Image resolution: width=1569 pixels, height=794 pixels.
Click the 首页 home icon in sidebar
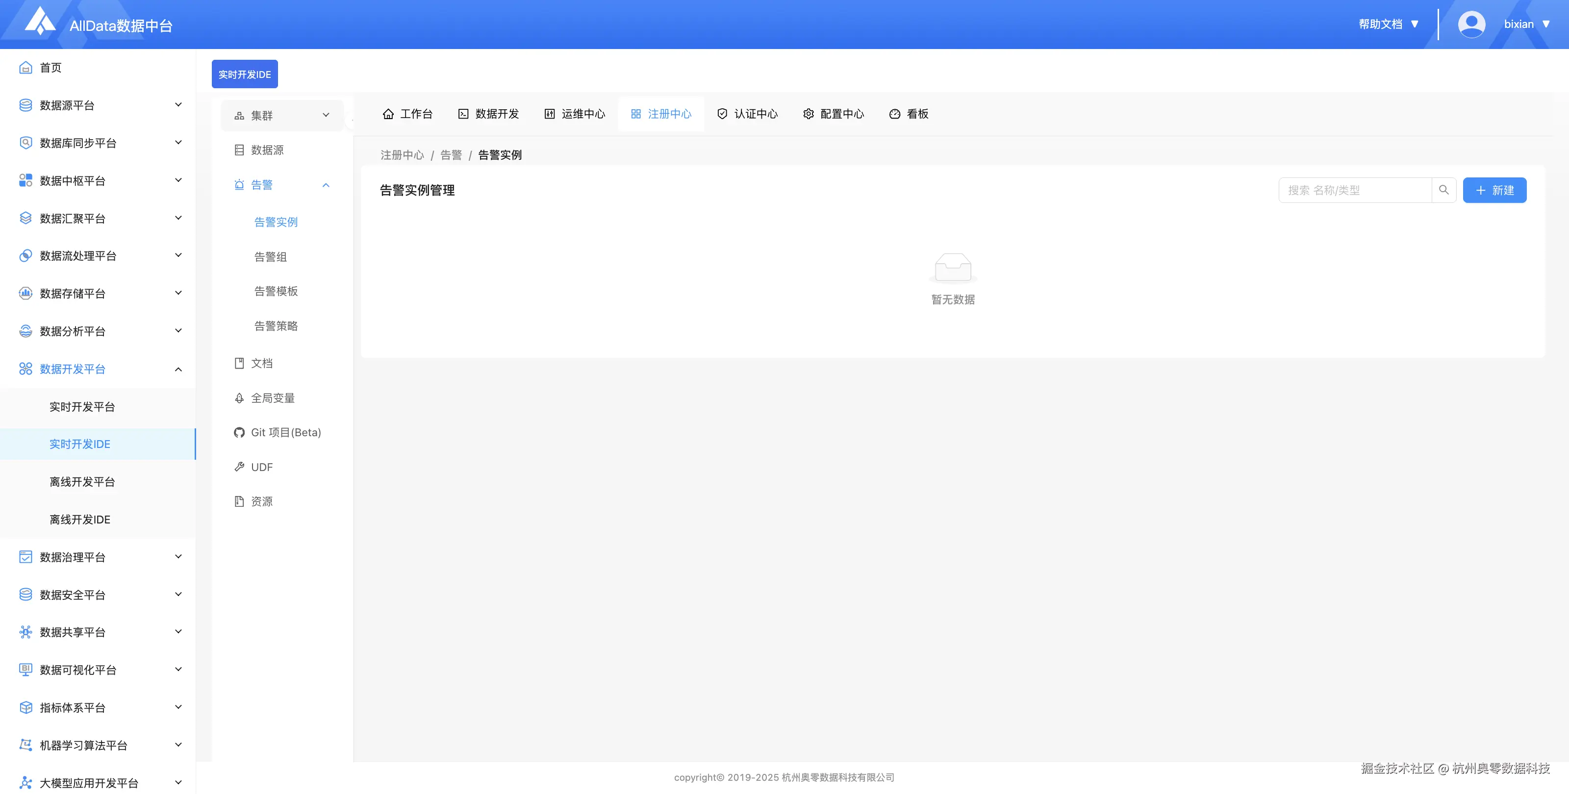pyautogui.click(x=25, y=68)
